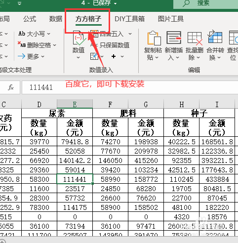Click the 新增插入 icon
The width and height of the screenshot is (238, 243).
(x=174, y=38)
